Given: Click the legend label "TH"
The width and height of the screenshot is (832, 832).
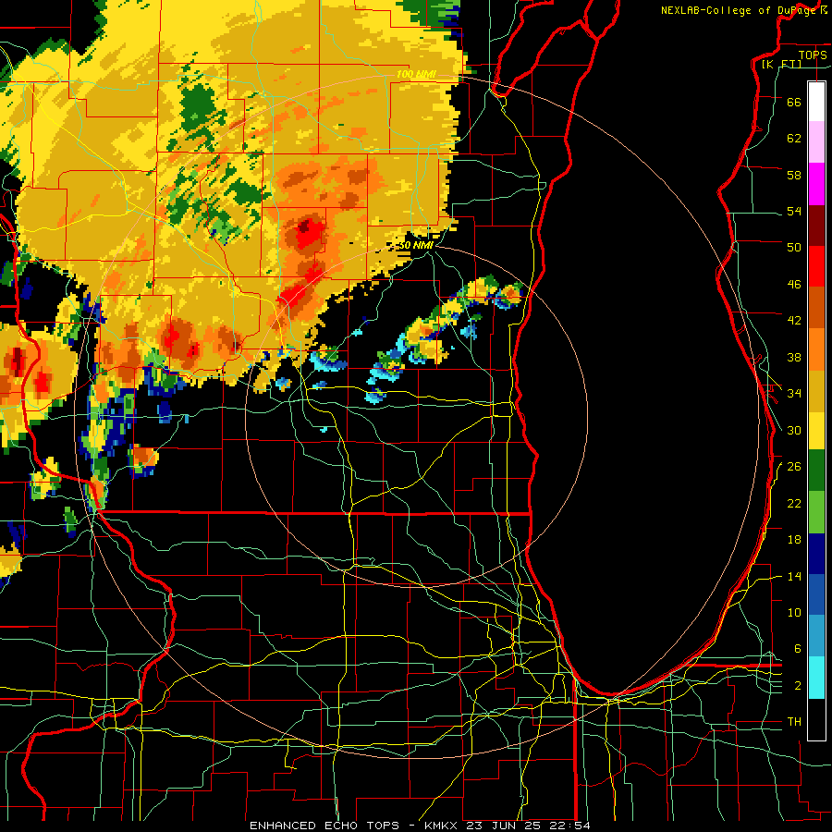Looking at the screenshot, I should click(794, 722).
